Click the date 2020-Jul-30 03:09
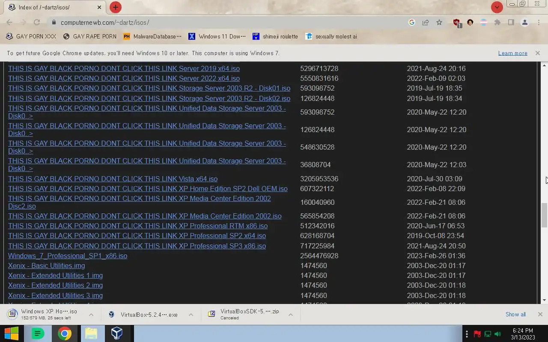 click(435, 179)
